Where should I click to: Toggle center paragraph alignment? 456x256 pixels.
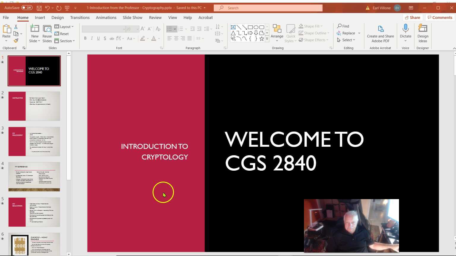point(176,38)
